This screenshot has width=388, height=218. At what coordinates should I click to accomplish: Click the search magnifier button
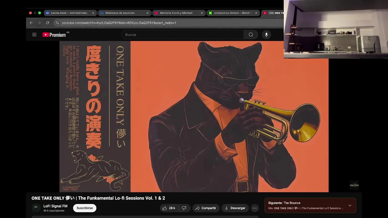click(251, 35)
